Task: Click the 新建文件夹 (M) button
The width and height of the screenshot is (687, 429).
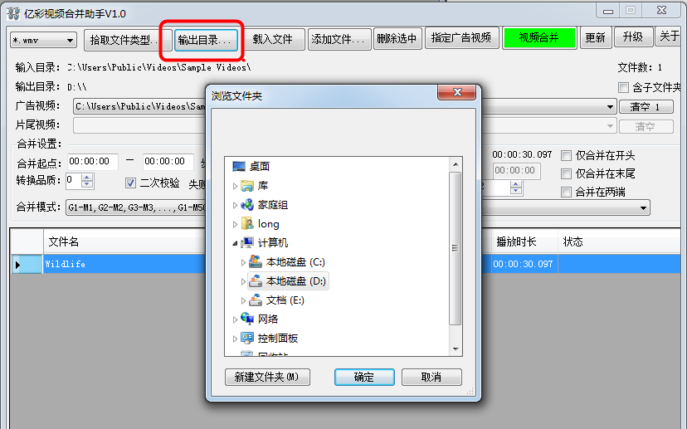Action: (267, 377)
